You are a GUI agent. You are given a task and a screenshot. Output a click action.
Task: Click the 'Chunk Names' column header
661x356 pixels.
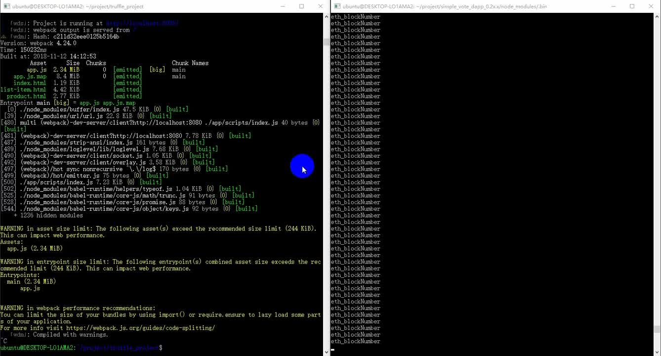pyautogui.click(x=190, y=63)
